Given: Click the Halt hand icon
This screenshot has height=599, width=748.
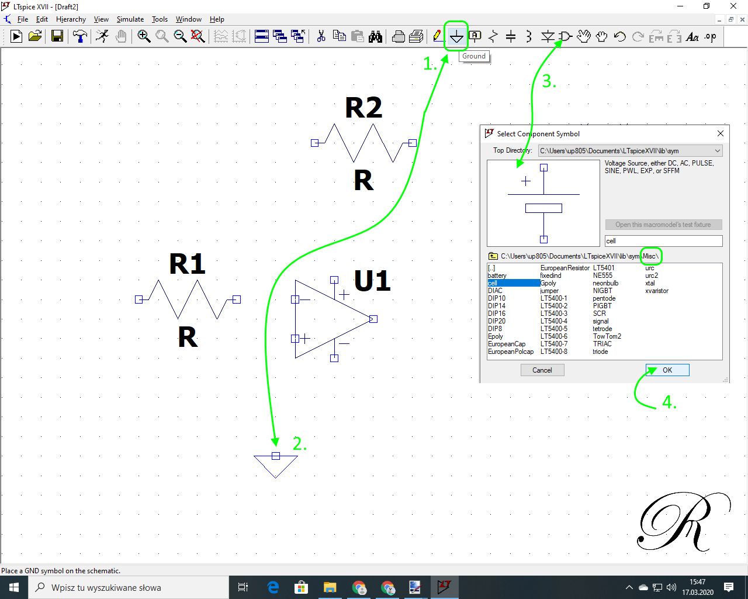Looking at the screenshot, I should point(120,36).
